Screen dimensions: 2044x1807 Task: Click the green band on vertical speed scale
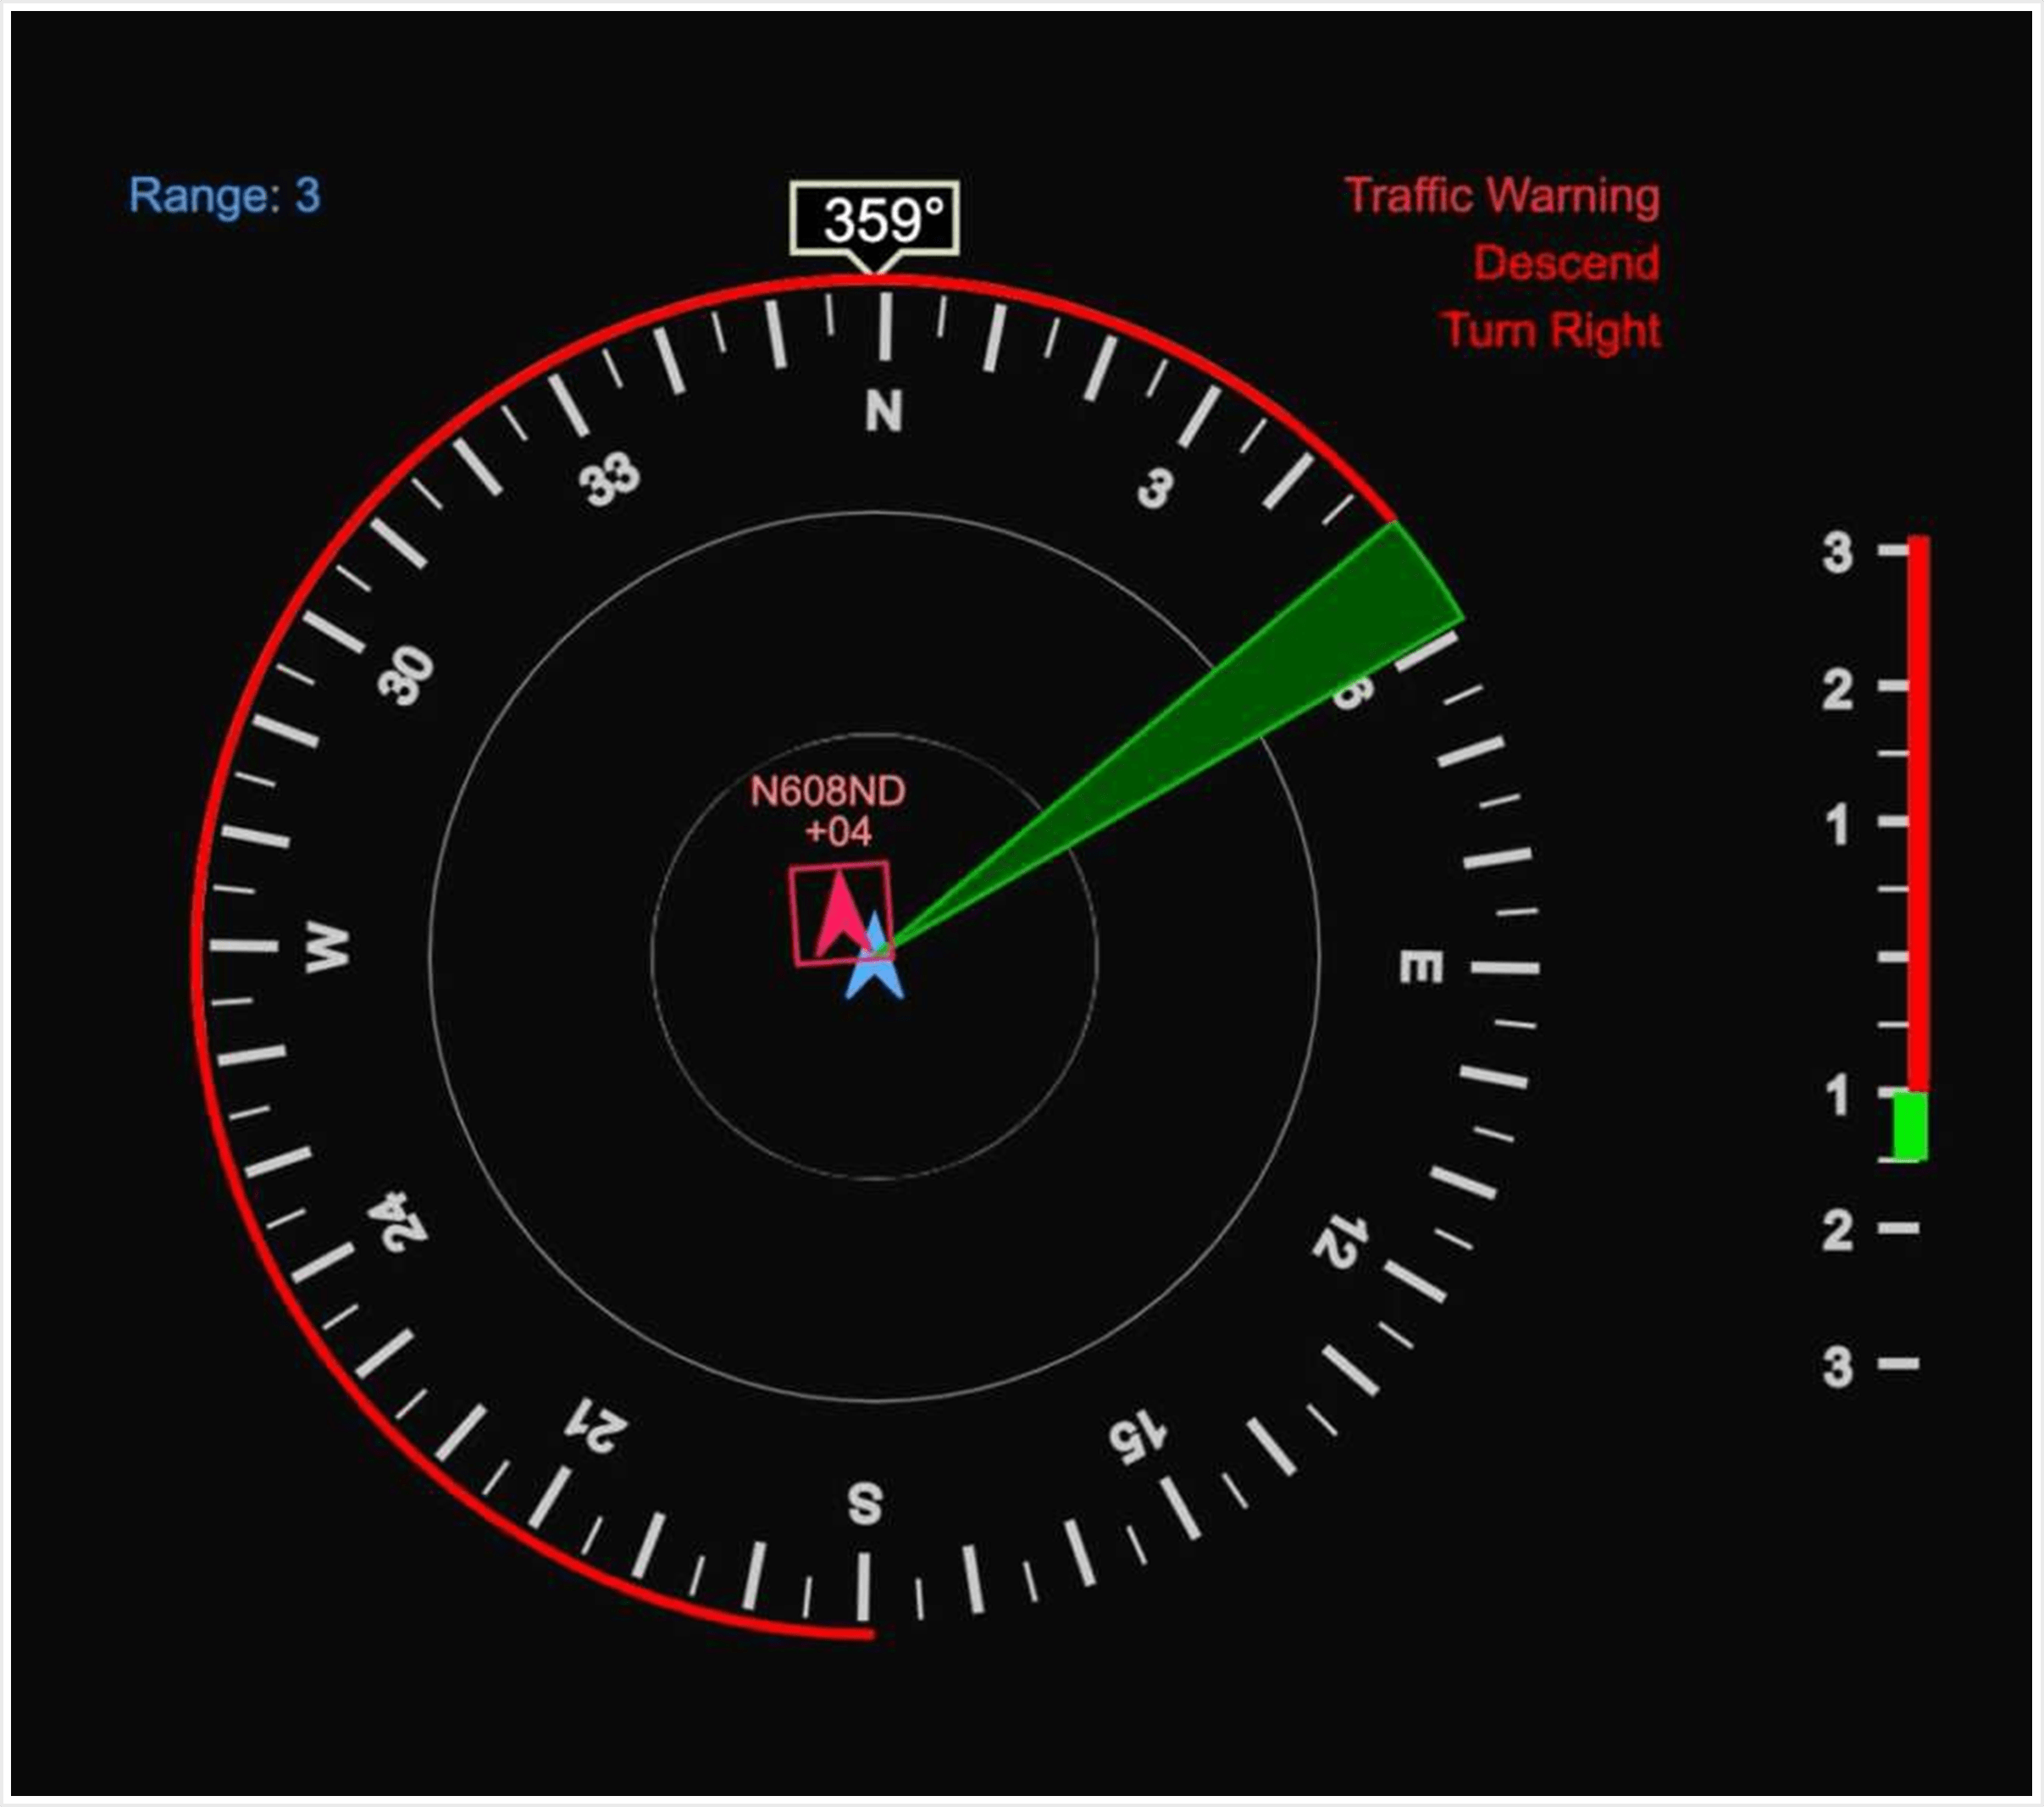click(1911, 1126)
